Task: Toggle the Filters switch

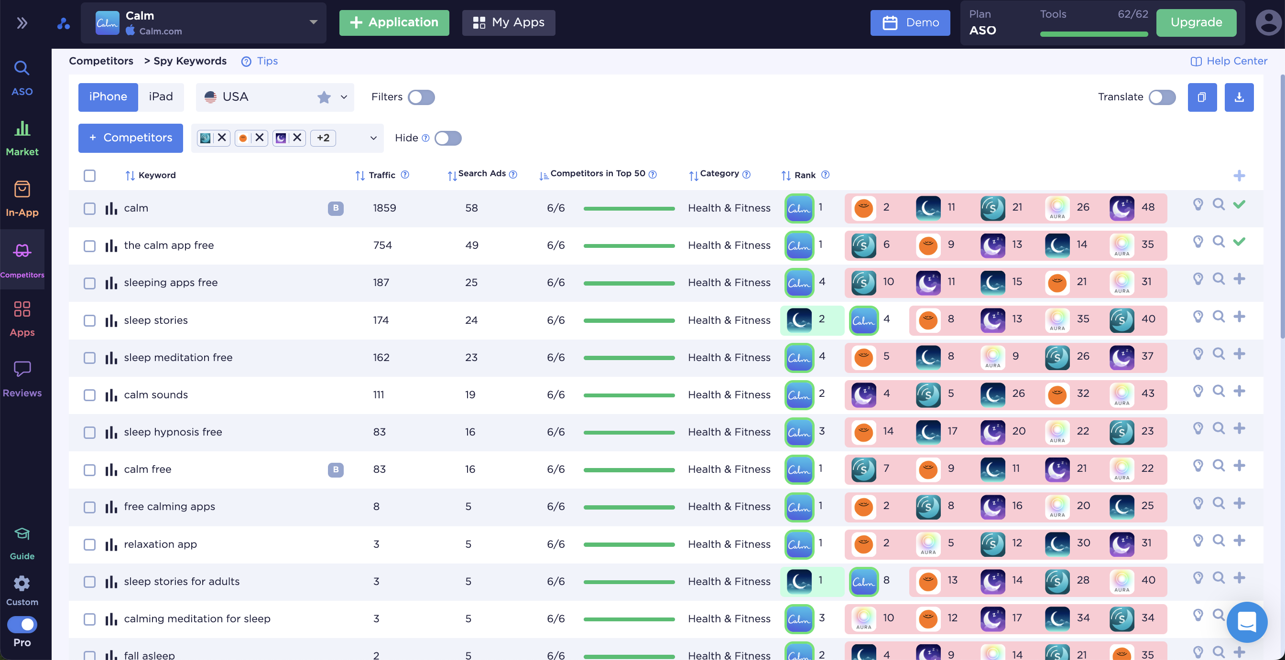Action: click(x=421, y=97)
